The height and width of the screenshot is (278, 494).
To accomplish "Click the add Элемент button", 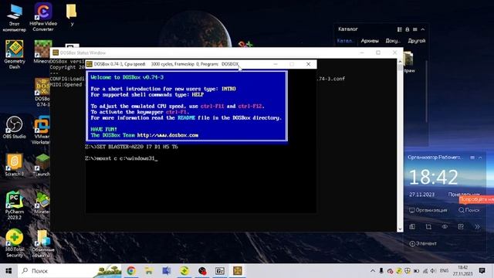I will (423, 244).
